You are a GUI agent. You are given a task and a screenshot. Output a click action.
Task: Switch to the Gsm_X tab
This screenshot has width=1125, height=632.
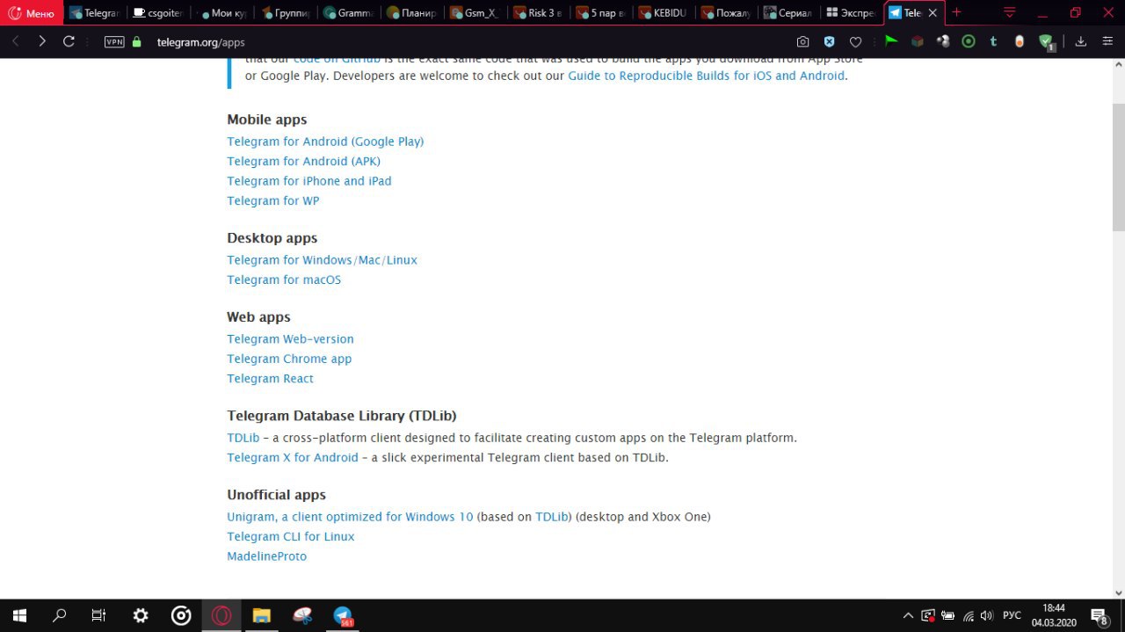click(474, 13)
